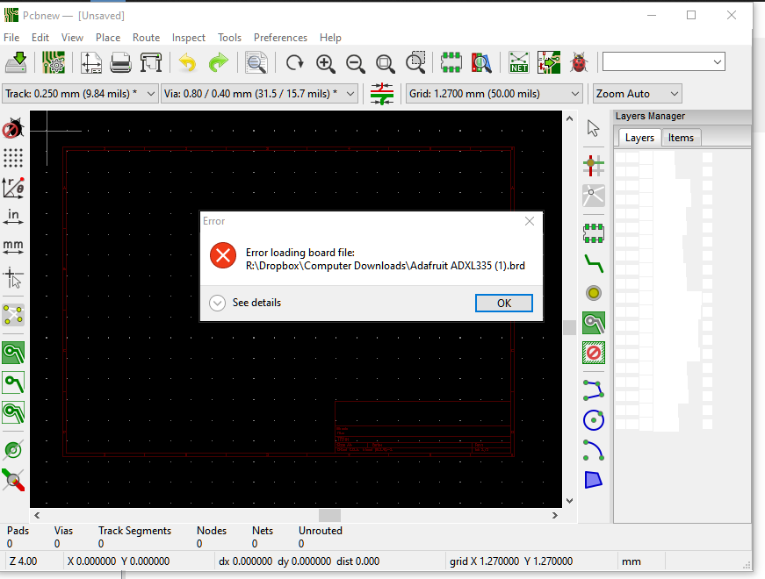Undo the last action

(x=185, y=63)
